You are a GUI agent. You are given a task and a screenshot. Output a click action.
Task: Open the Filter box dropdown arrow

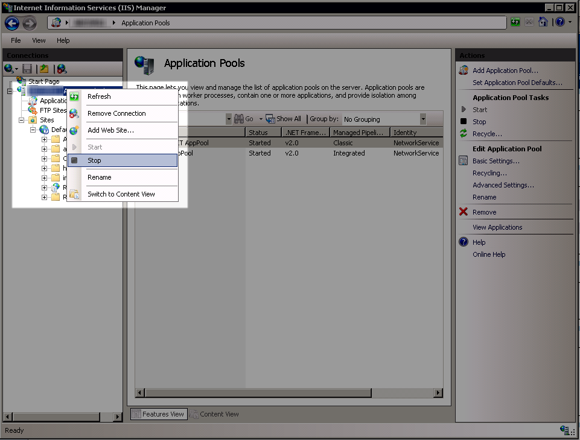click(x=229, y=119)
